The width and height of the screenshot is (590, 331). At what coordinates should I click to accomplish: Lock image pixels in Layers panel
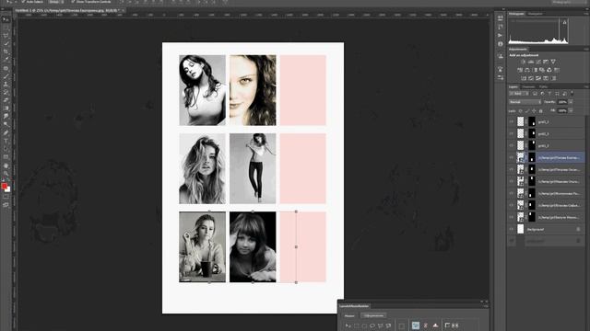pyautogui.click(x=527, y=110)
